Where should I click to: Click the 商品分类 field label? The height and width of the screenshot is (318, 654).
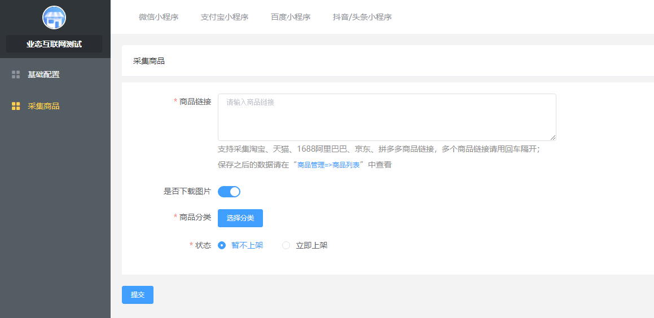point(195,217)
